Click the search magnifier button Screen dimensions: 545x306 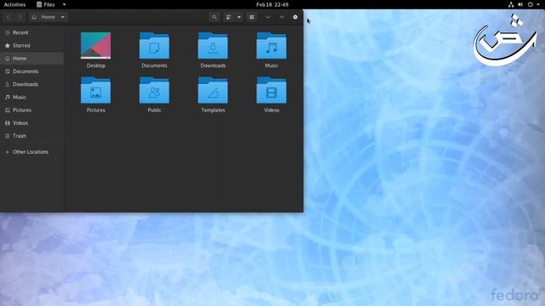[x=215, y=17]
